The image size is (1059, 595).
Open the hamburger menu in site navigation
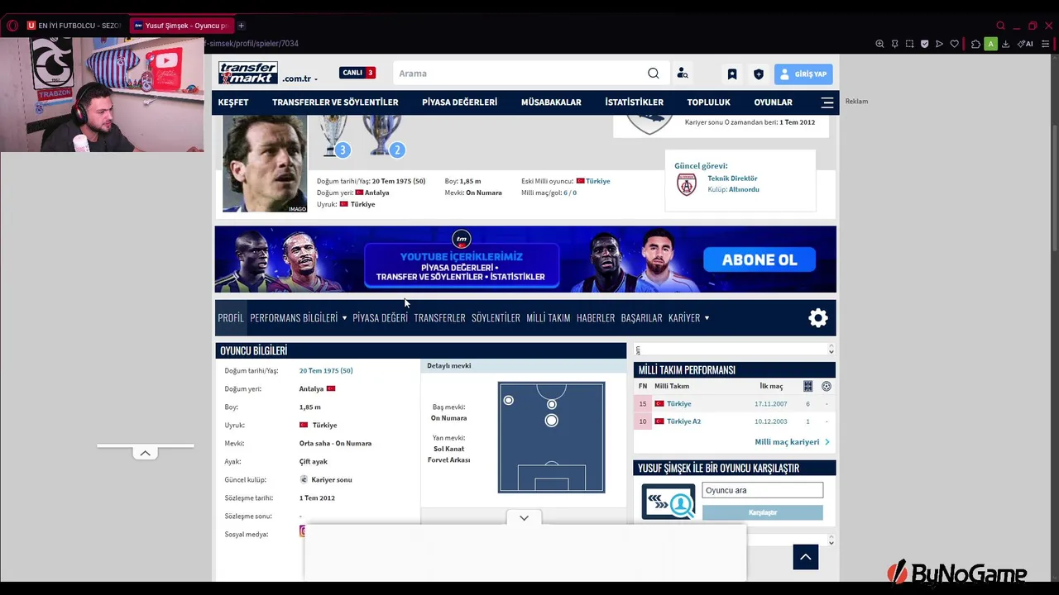(x=827, y=102)
